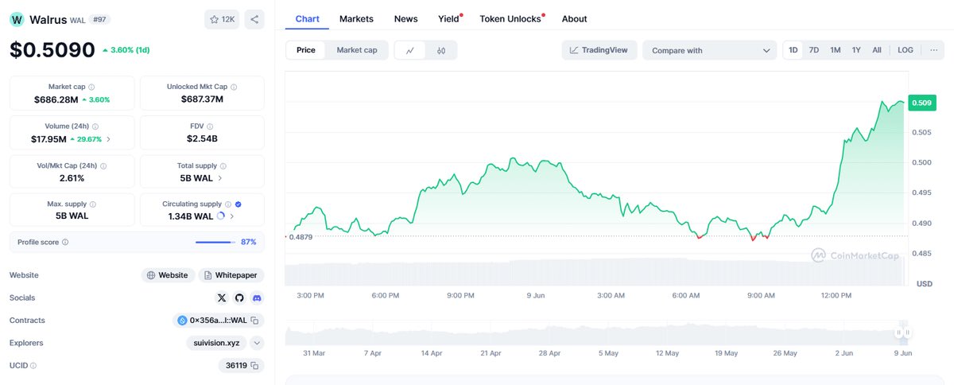Show info tooltip for FDV
This screenshot has width=954, height=385.
pyautogui.click(x=210, y=126)
